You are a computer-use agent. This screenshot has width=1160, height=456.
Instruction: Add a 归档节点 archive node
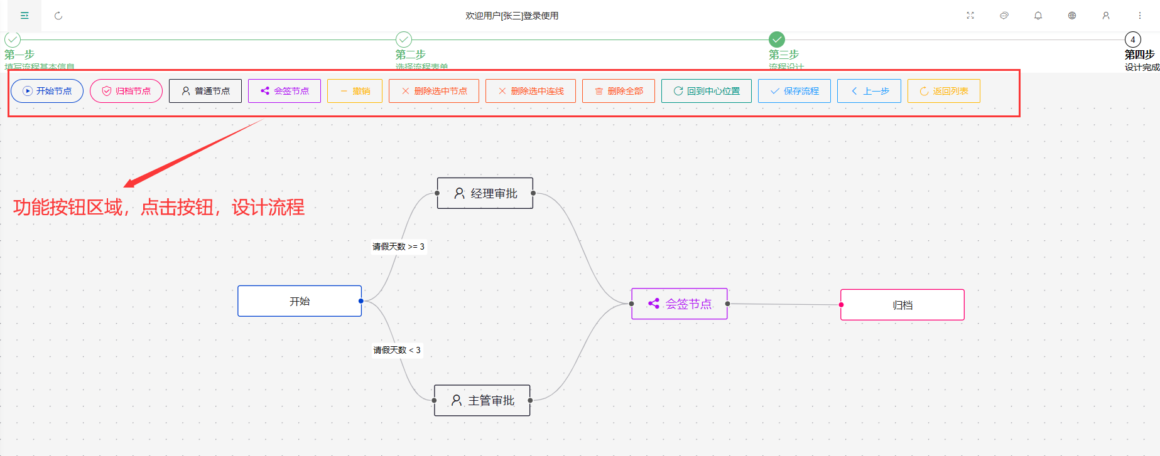coord(126,91)
